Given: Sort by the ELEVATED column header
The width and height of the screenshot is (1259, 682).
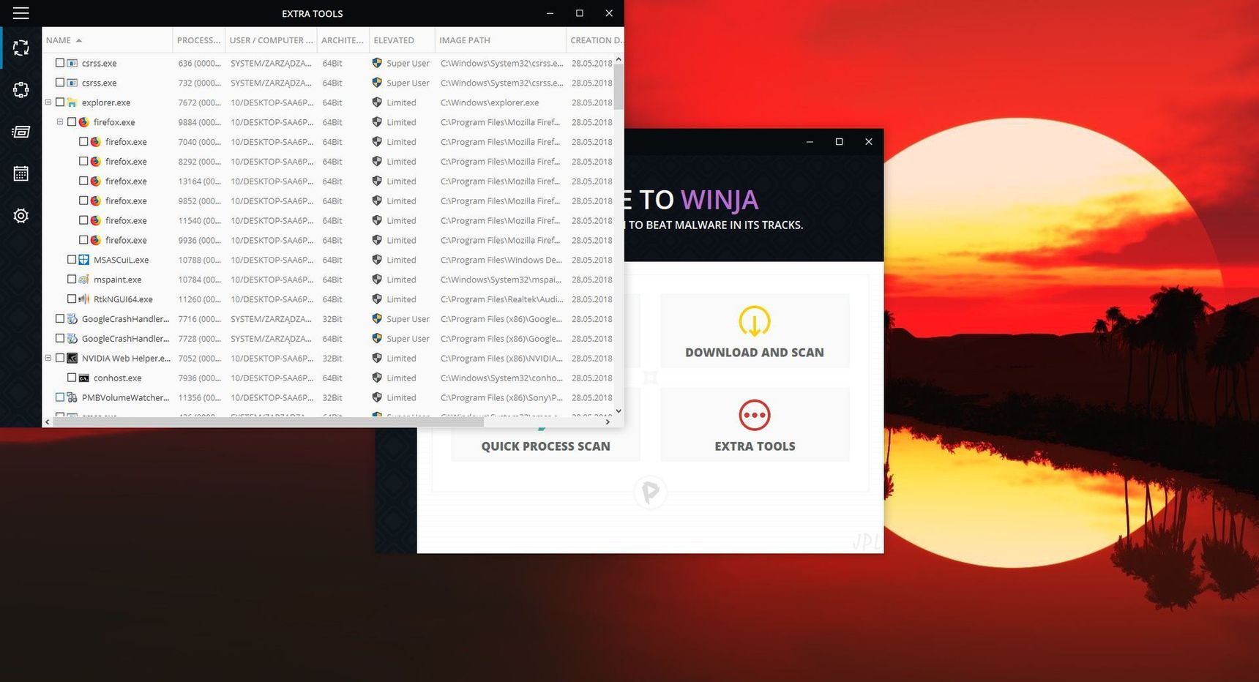Looking at the screenshot, I should [x=402, y=40].
